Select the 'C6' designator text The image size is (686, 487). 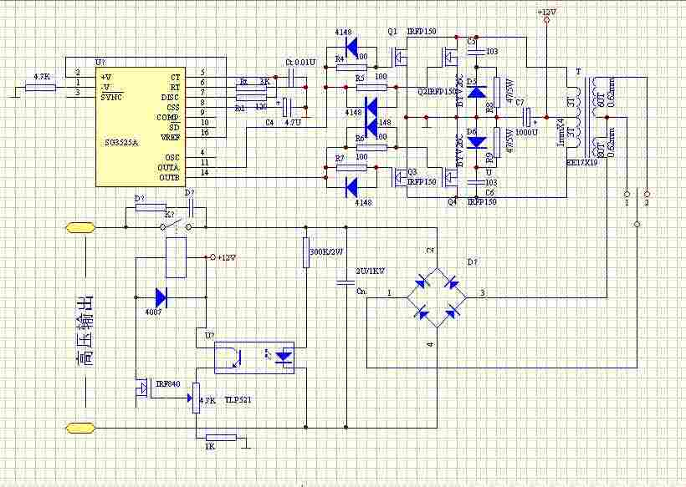click(x=489, y=192)
